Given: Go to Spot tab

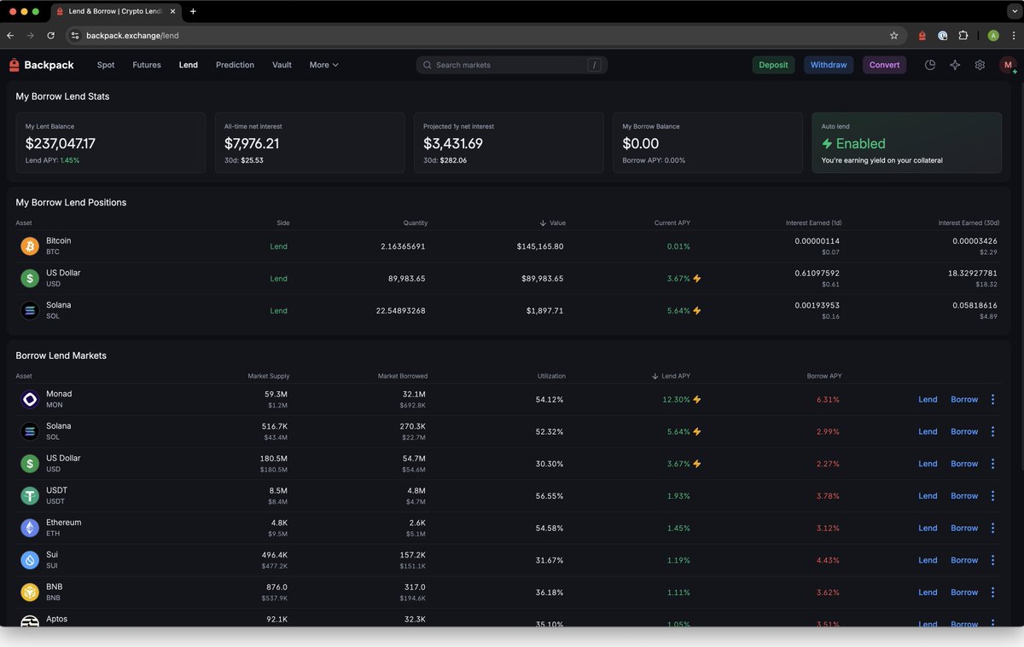Looking at the screenshot, I should click(x=106, y=65).
